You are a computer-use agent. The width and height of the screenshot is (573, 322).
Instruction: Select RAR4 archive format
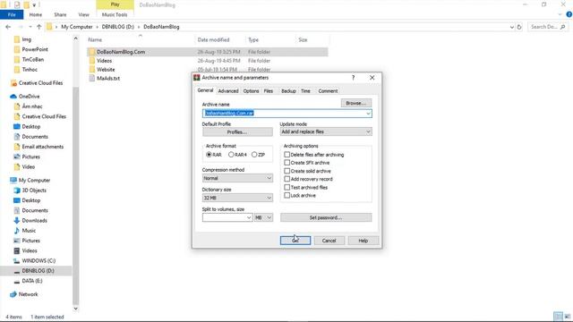click(231, 155)
